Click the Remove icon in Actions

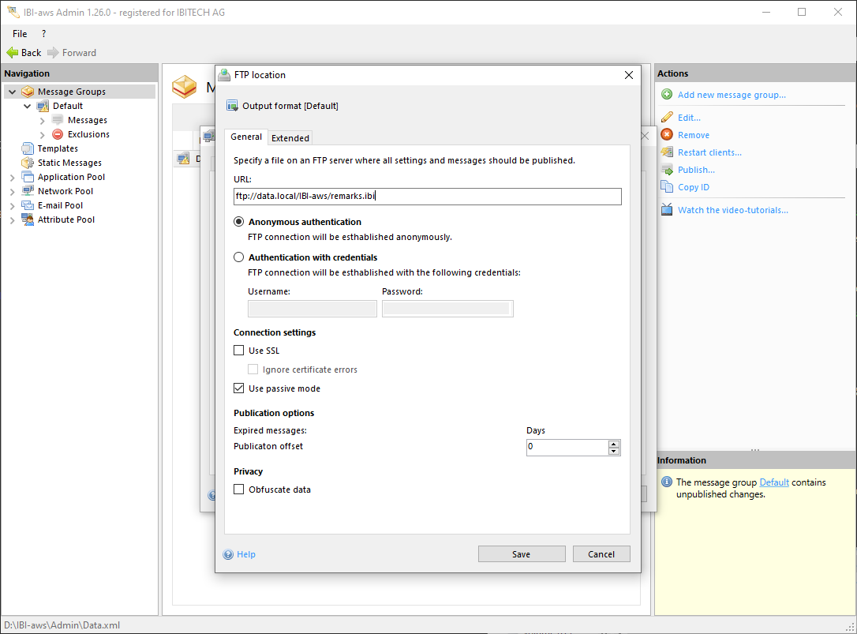667,135
